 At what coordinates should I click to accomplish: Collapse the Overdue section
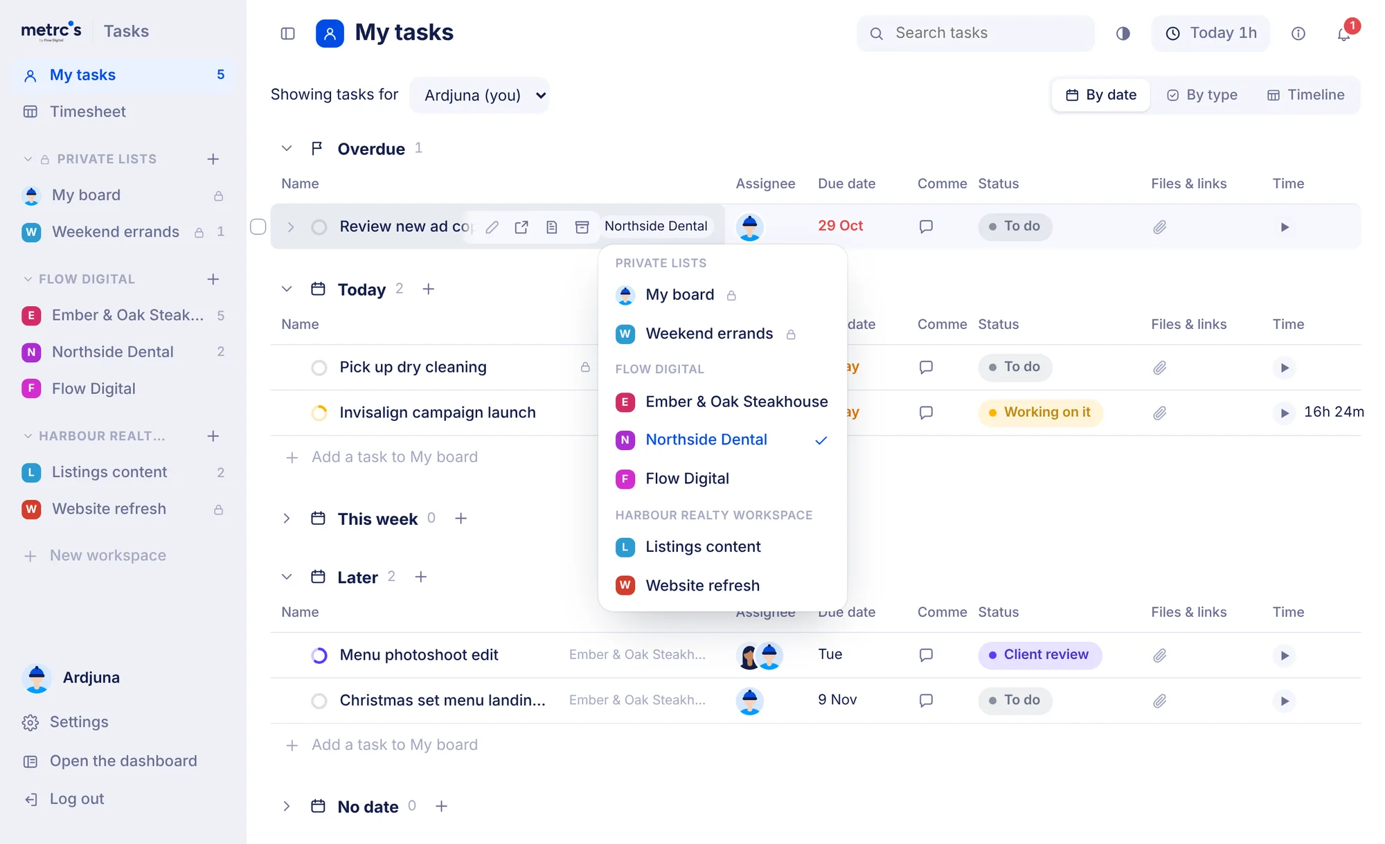[287, 149]
